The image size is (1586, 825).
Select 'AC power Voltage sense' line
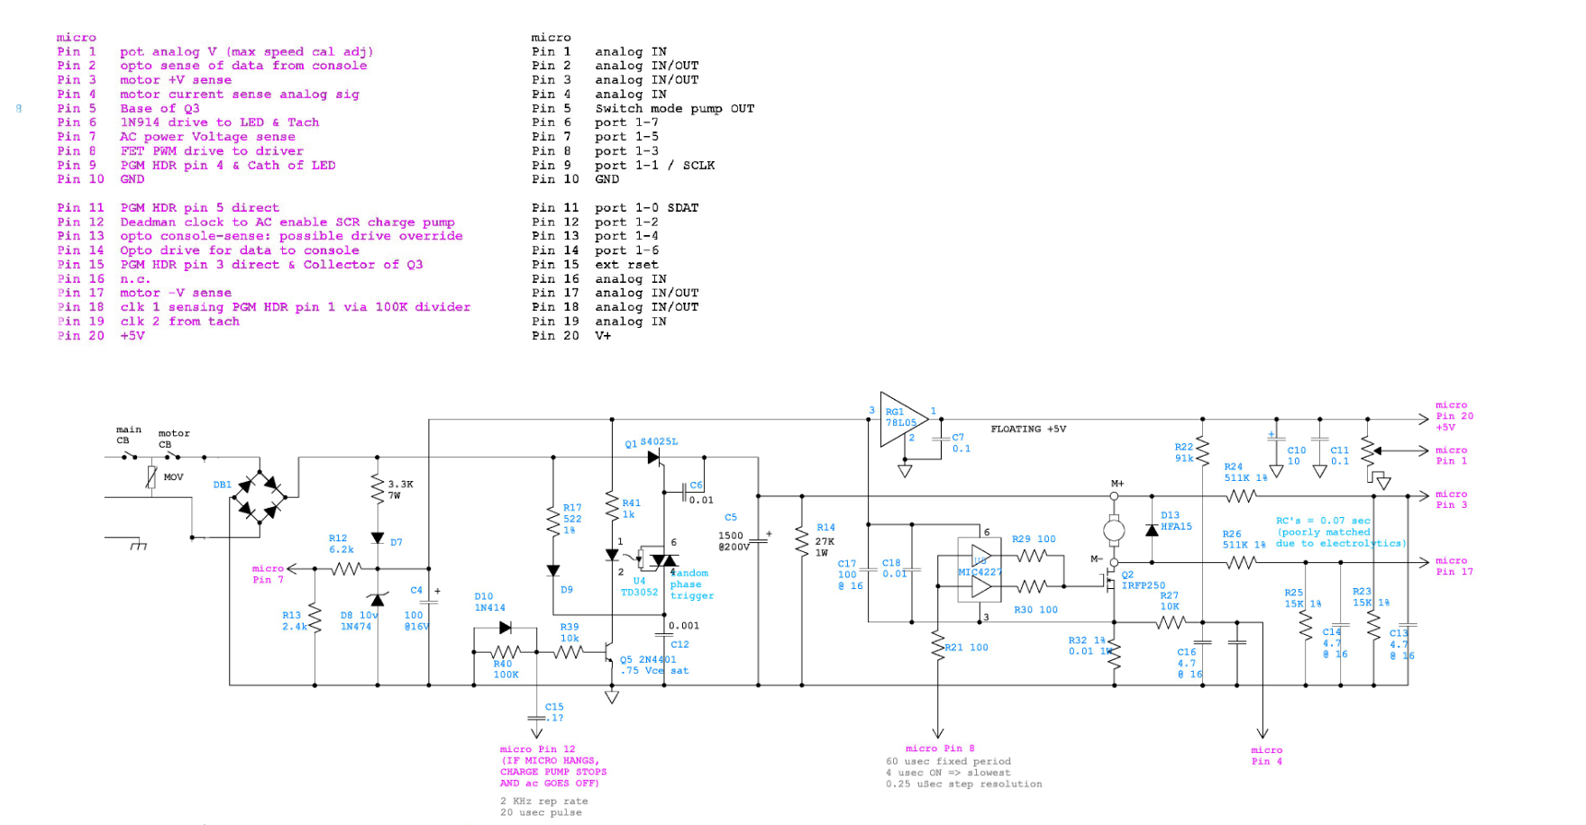pos(208,137)
